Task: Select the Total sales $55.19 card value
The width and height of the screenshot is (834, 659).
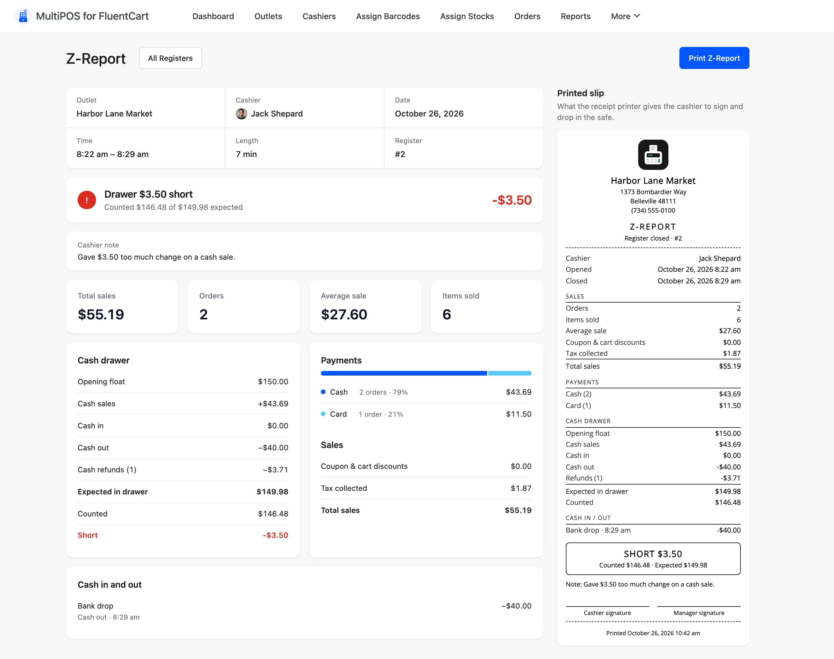Action: click(101, 314)
